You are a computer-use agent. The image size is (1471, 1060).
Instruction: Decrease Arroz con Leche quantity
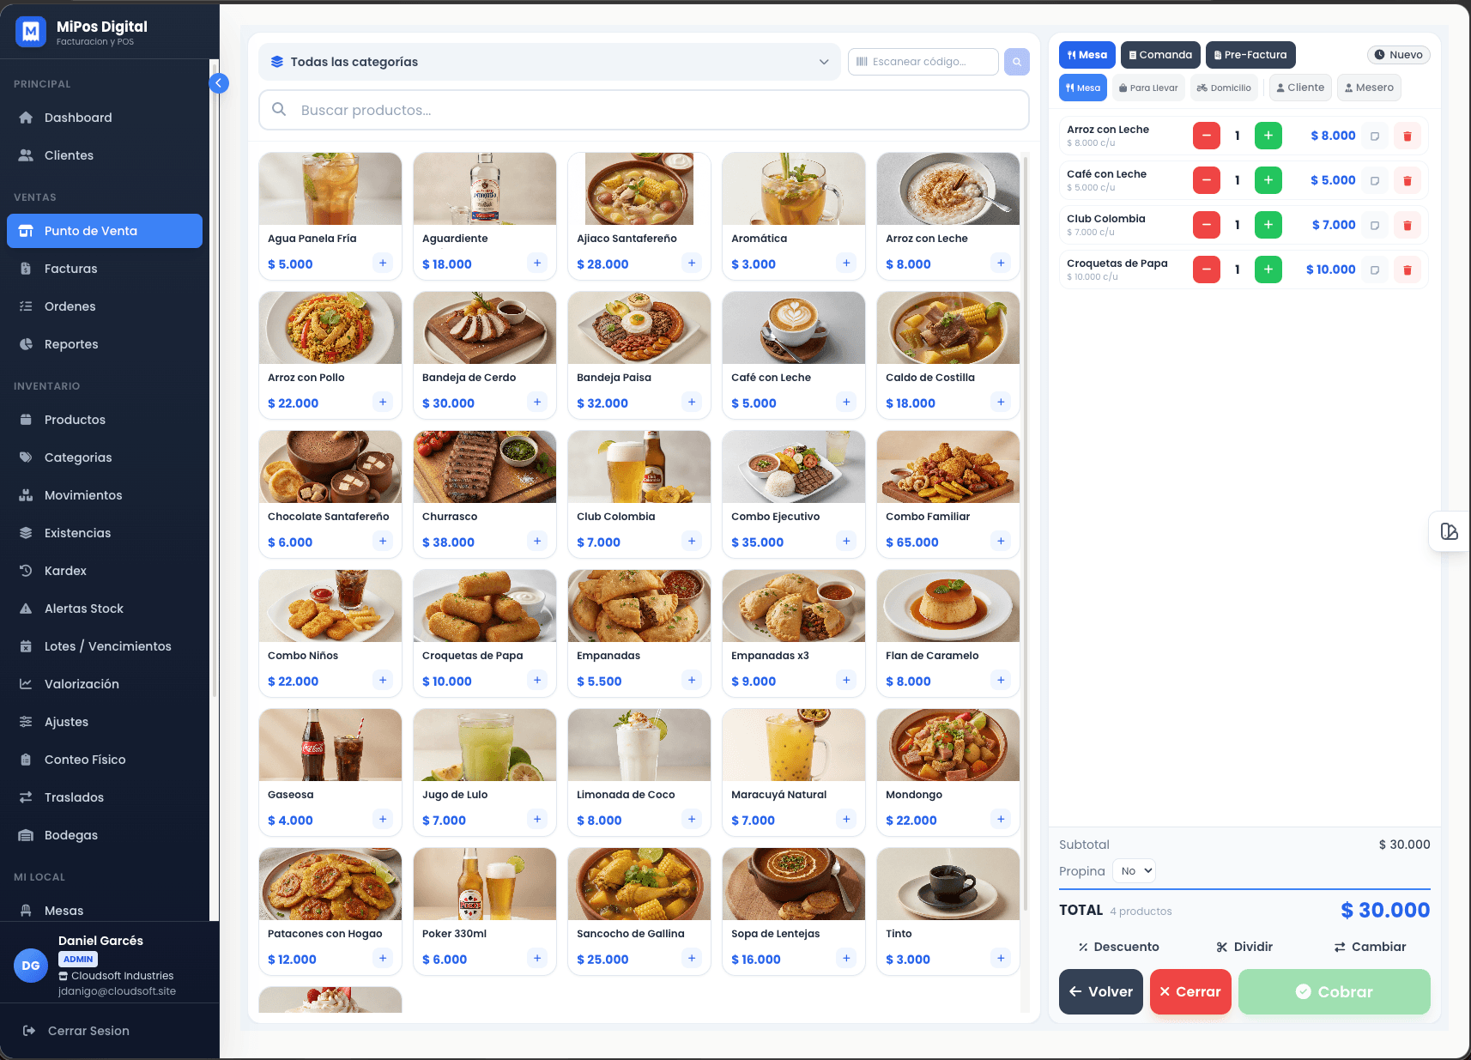[1207, 136]
